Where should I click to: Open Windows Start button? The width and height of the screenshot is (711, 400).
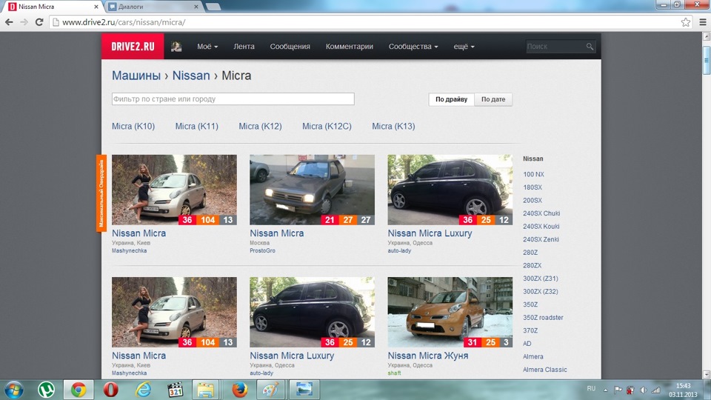coord(14,390)
